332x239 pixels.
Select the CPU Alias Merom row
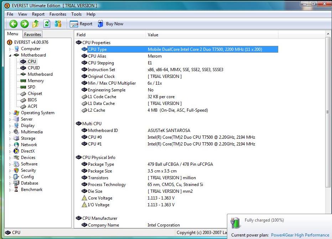(x=180, y=56)
